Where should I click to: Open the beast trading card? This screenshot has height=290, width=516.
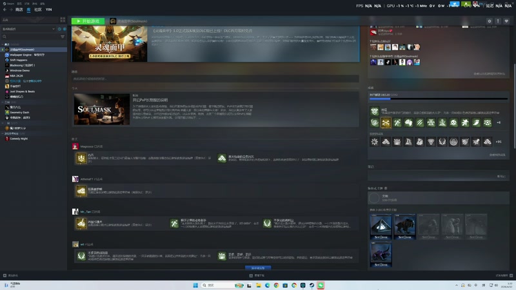click(405, 227)
